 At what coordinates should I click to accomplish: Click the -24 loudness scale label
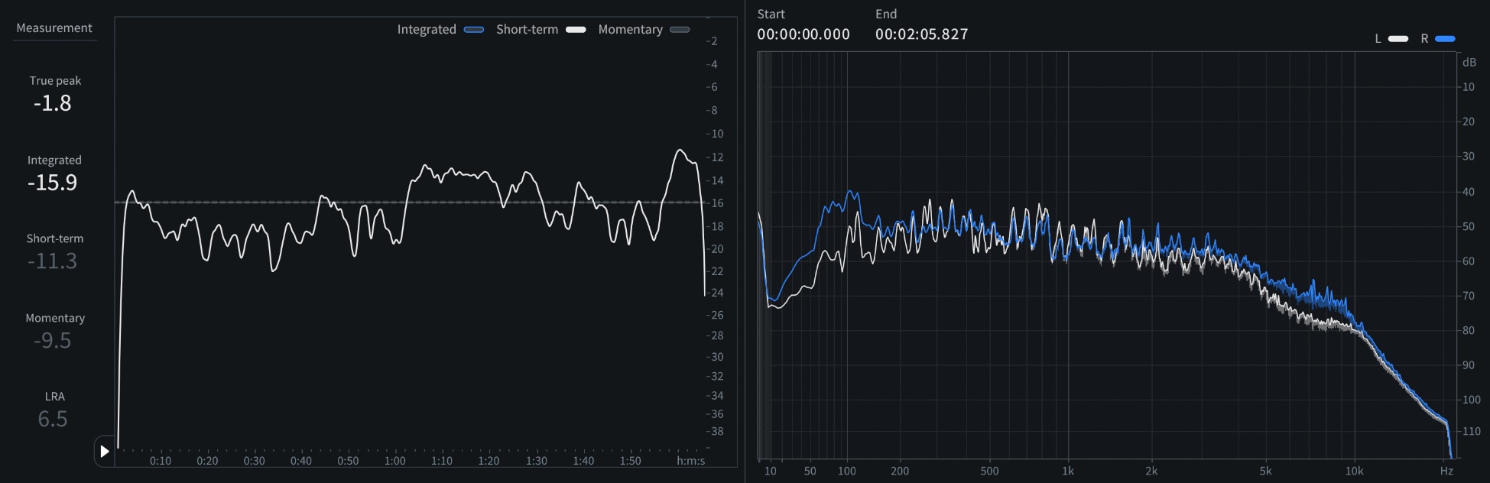click(715, 293)
